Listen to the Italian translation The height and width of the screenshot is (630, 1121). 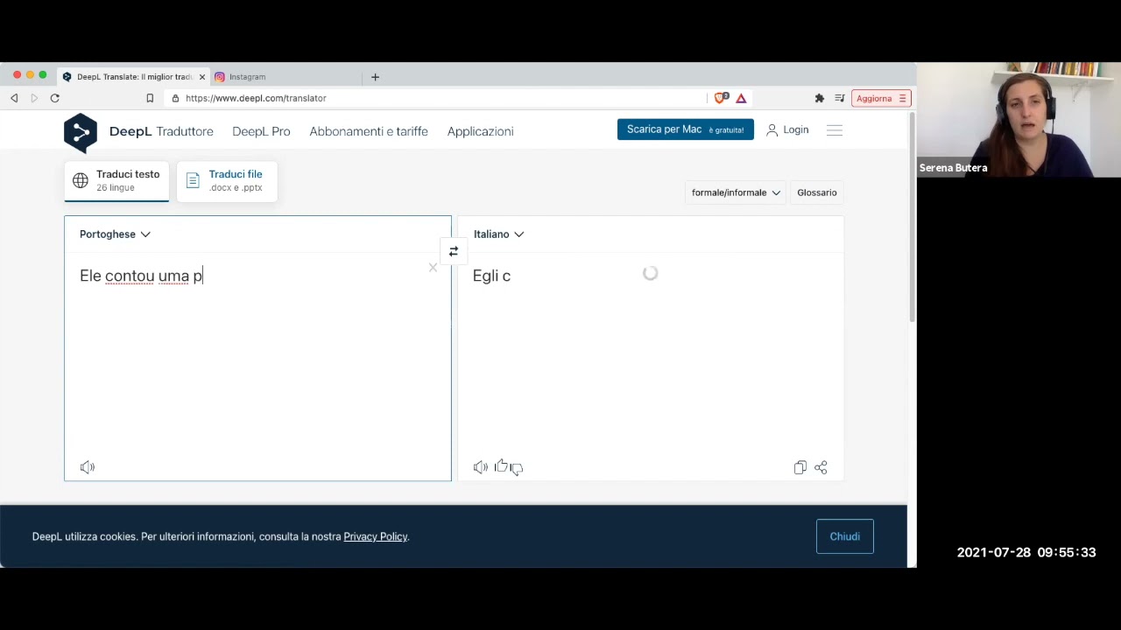(x=481, y=467)
